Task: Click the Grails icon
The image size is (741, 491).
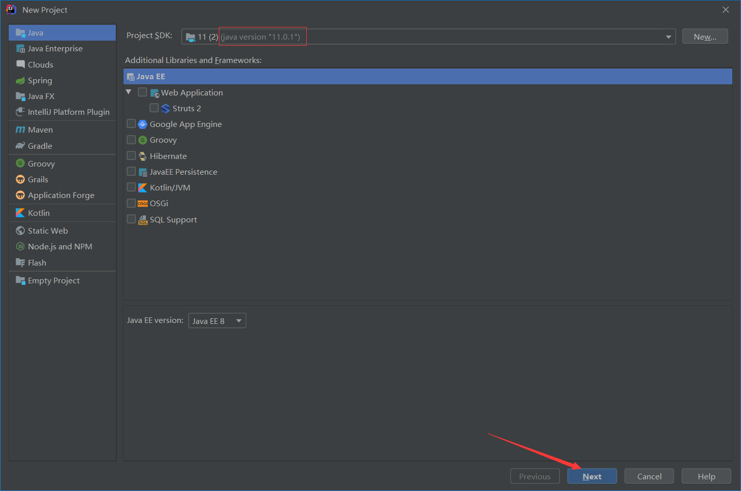Action: click(20, 179)
